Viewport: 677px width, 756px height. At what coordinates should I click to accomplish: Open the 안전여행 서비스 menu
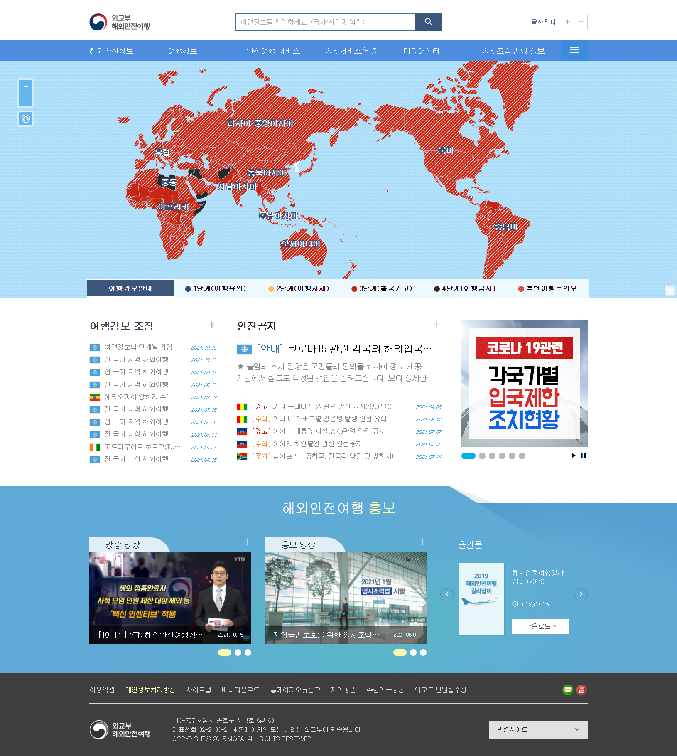coord(273,51)
